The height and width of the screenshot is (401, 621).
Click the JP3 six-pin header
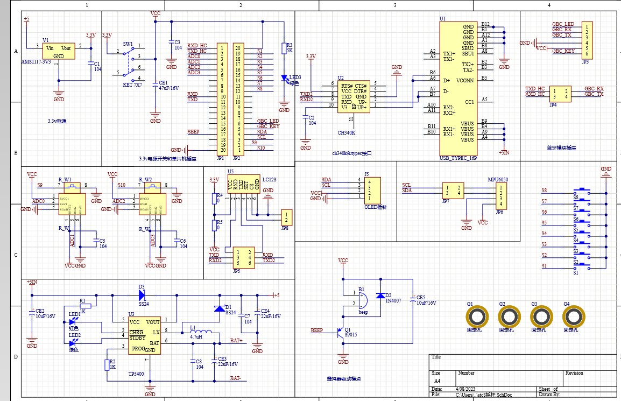pos(587,39)
